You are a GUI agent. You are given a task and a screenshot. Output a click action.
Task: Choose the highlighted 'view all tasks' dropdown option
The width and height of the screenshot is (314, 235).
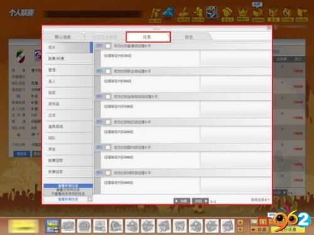[68, 185]
